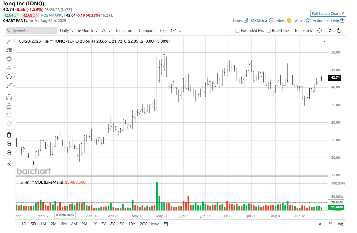Open My Charts plus icon

262,20
